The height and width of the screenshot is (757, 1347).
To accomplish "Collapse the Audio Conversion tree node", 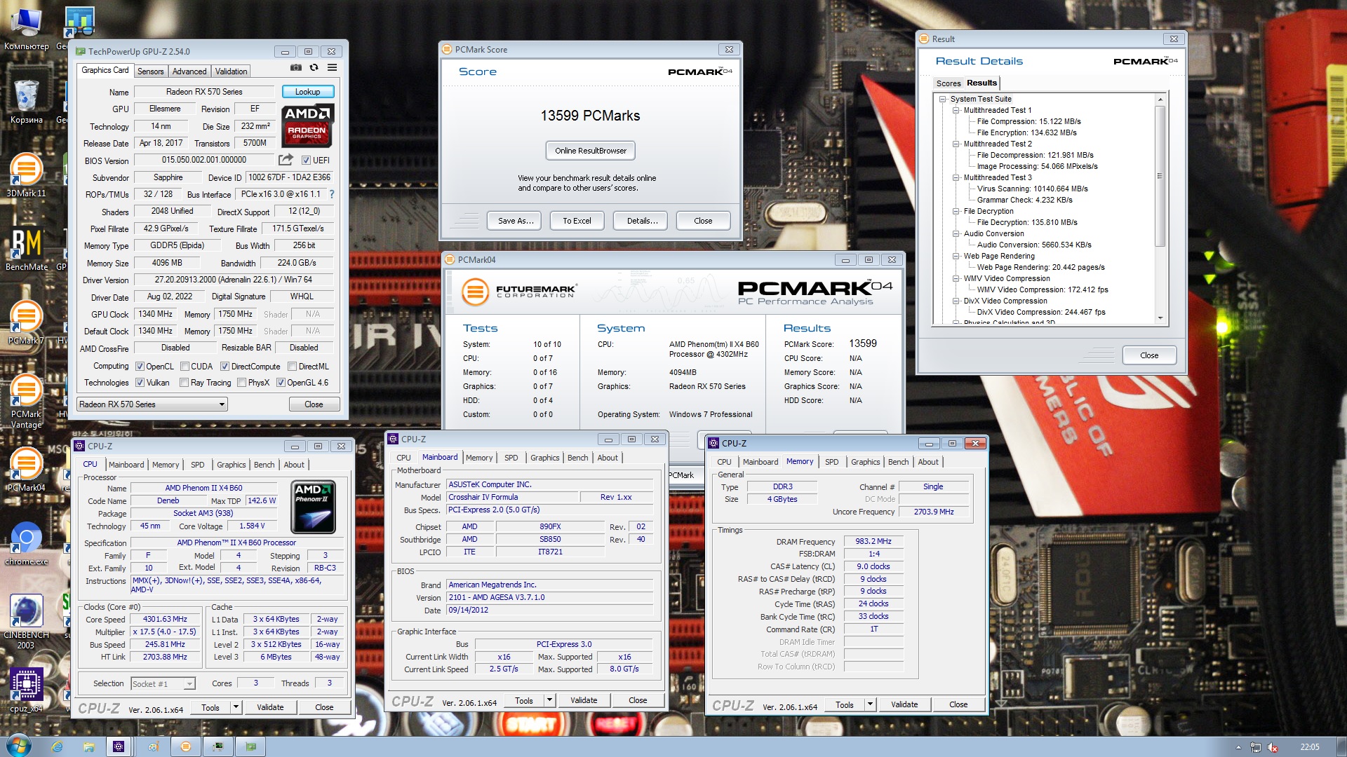I will tap(956, 233).
